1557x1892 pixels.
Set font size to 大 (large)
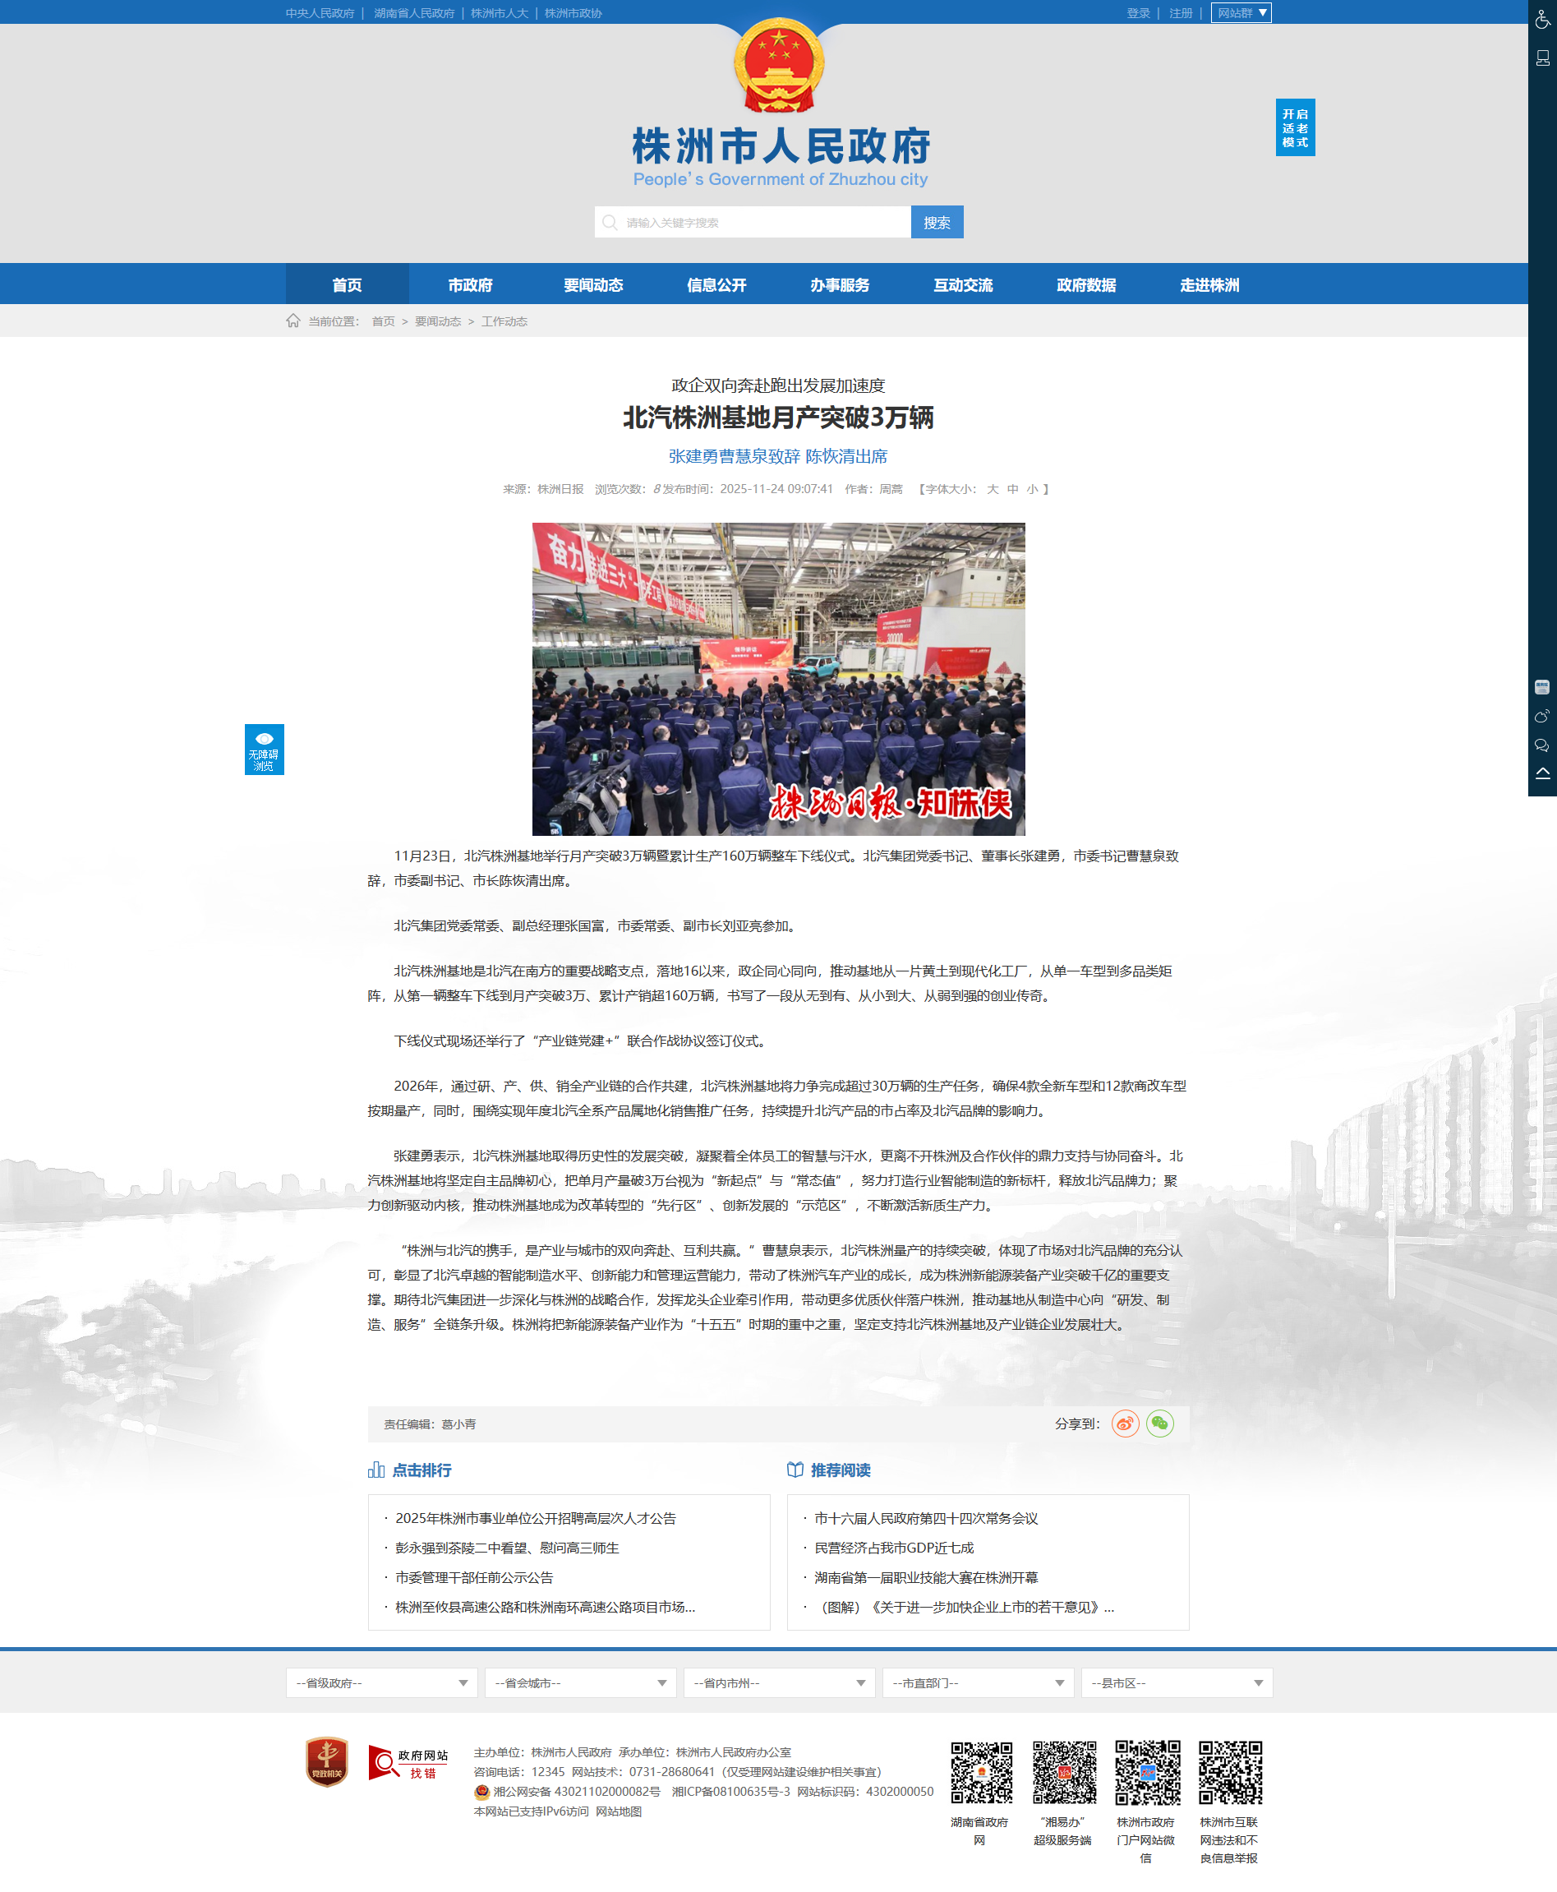click(992, 489)
